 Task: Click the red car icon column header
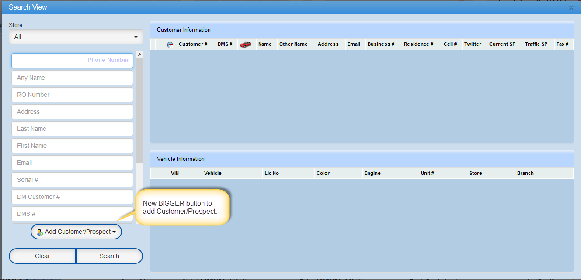coord(245,44)
